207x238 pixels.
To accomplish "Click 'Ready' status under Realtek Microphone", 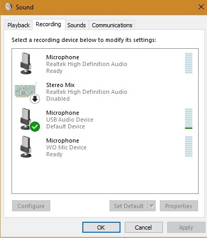I will [55, 71].
